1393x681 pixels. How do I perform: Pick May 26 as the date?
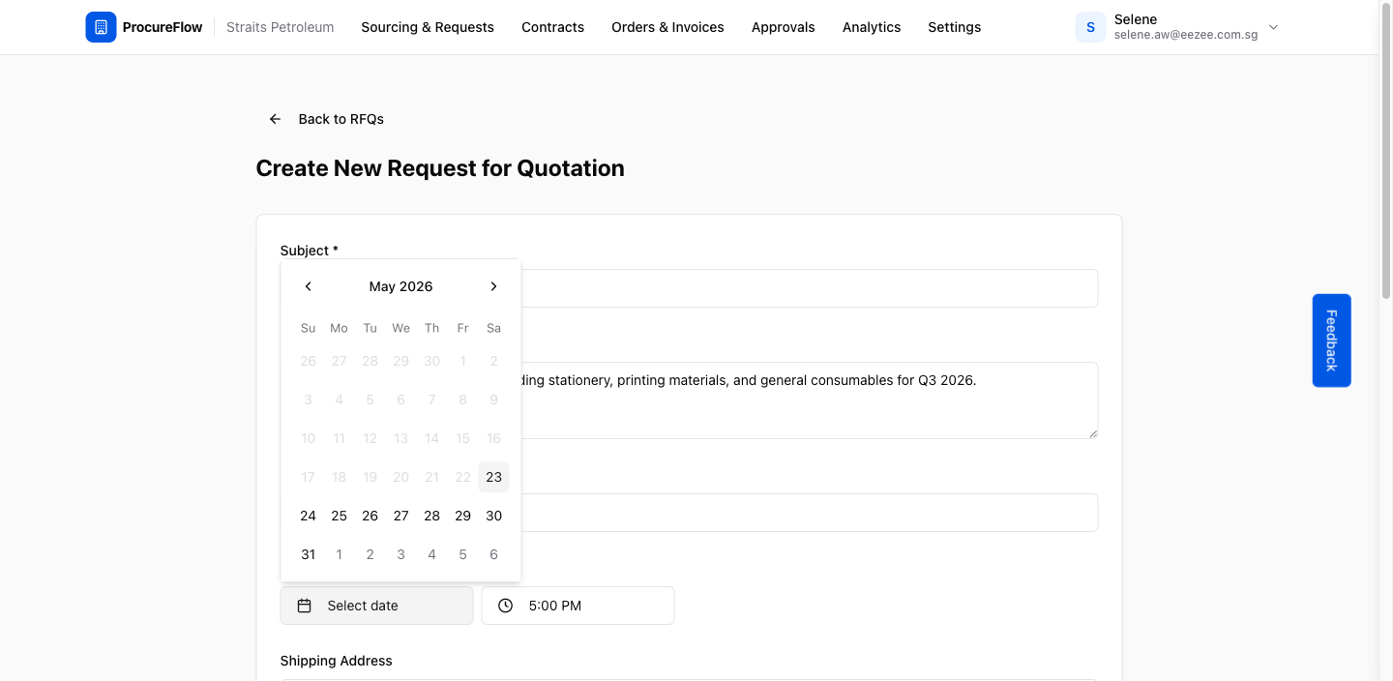pyautogui.click(x=370, y=516)
